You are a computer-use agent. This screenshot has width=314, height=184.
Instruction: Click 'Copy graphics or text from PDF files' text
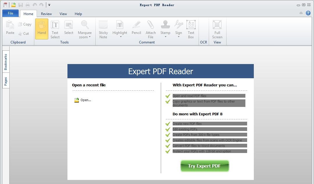(x=204, y=103)
